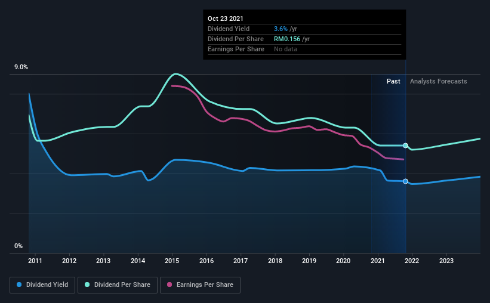The image size is (490, 303).
Task: Click the 2019 x-axis label
Action: click(x=309, y=261)
